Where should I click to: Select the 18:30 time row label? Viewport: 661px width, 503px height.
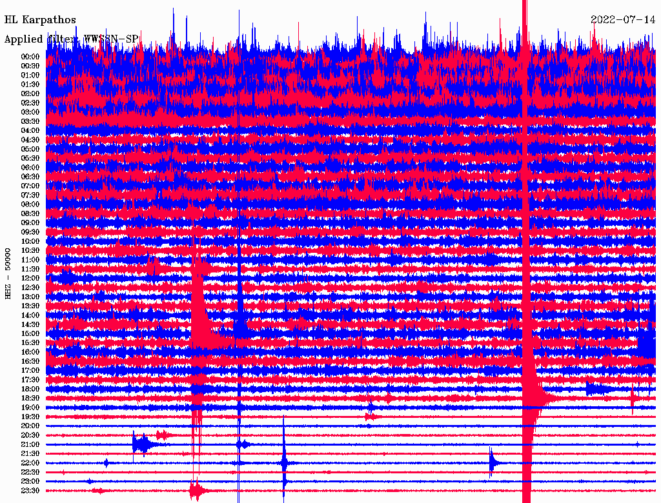click(30, 398)
